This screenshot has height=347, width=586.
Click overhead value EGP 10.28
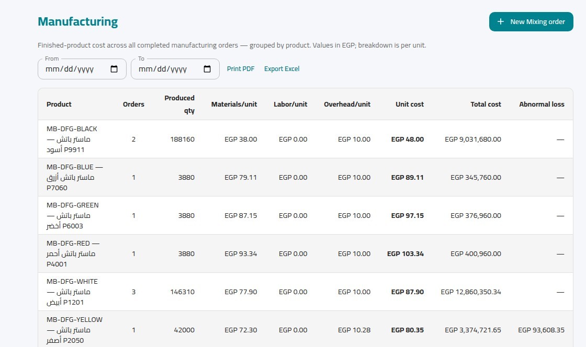pyautogui.click(x=354, y=330)
